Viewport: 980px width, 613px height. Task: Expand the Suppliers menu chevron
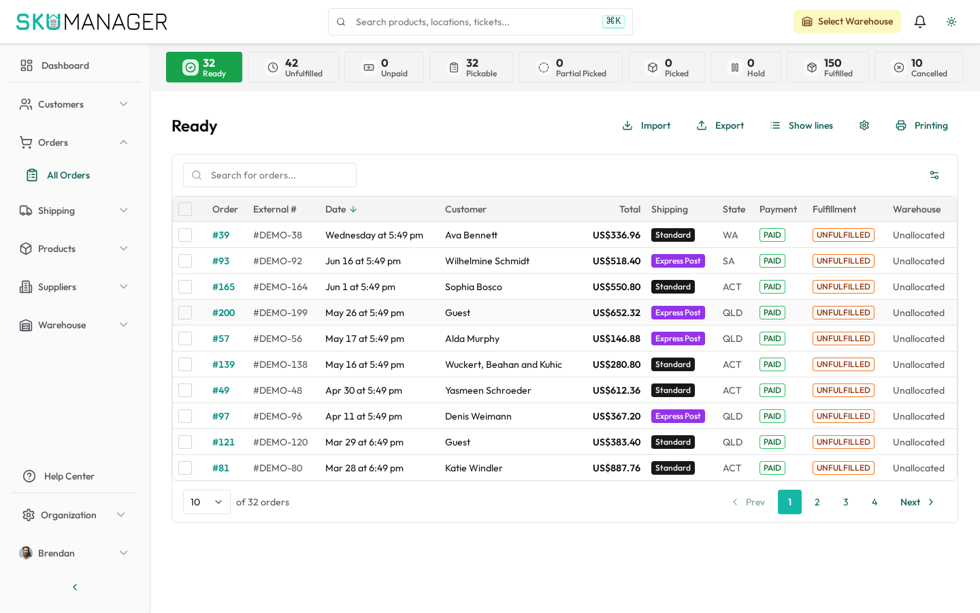[124, 287]
